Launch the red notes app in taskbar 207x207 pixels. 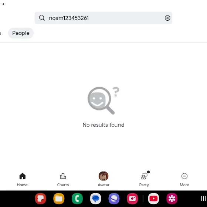41,198
